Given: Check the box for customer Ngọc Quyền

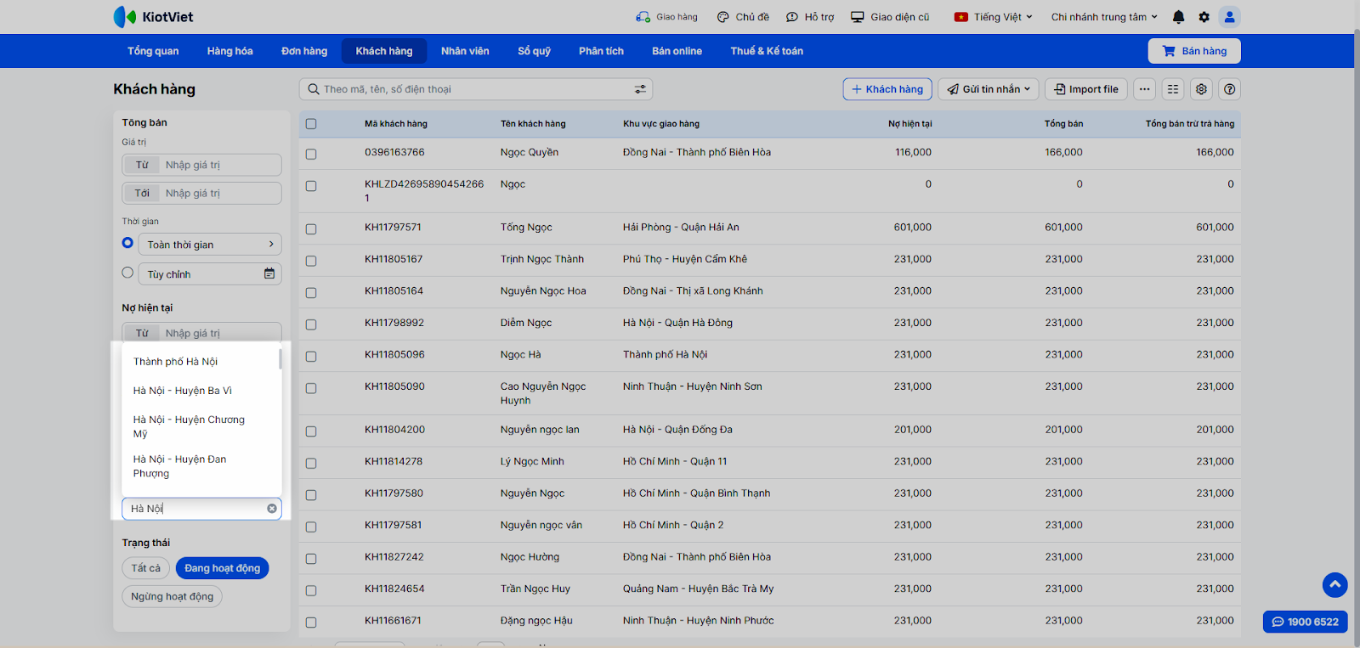Looking at the screenshot, I should click(x=311, y=154).
